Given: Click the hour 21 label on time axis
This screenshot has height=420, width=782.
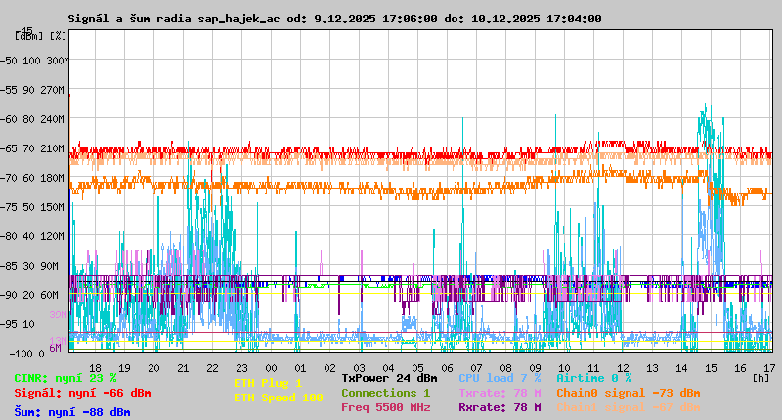Looking at the screenshot, I should click(x=183, y=367).
